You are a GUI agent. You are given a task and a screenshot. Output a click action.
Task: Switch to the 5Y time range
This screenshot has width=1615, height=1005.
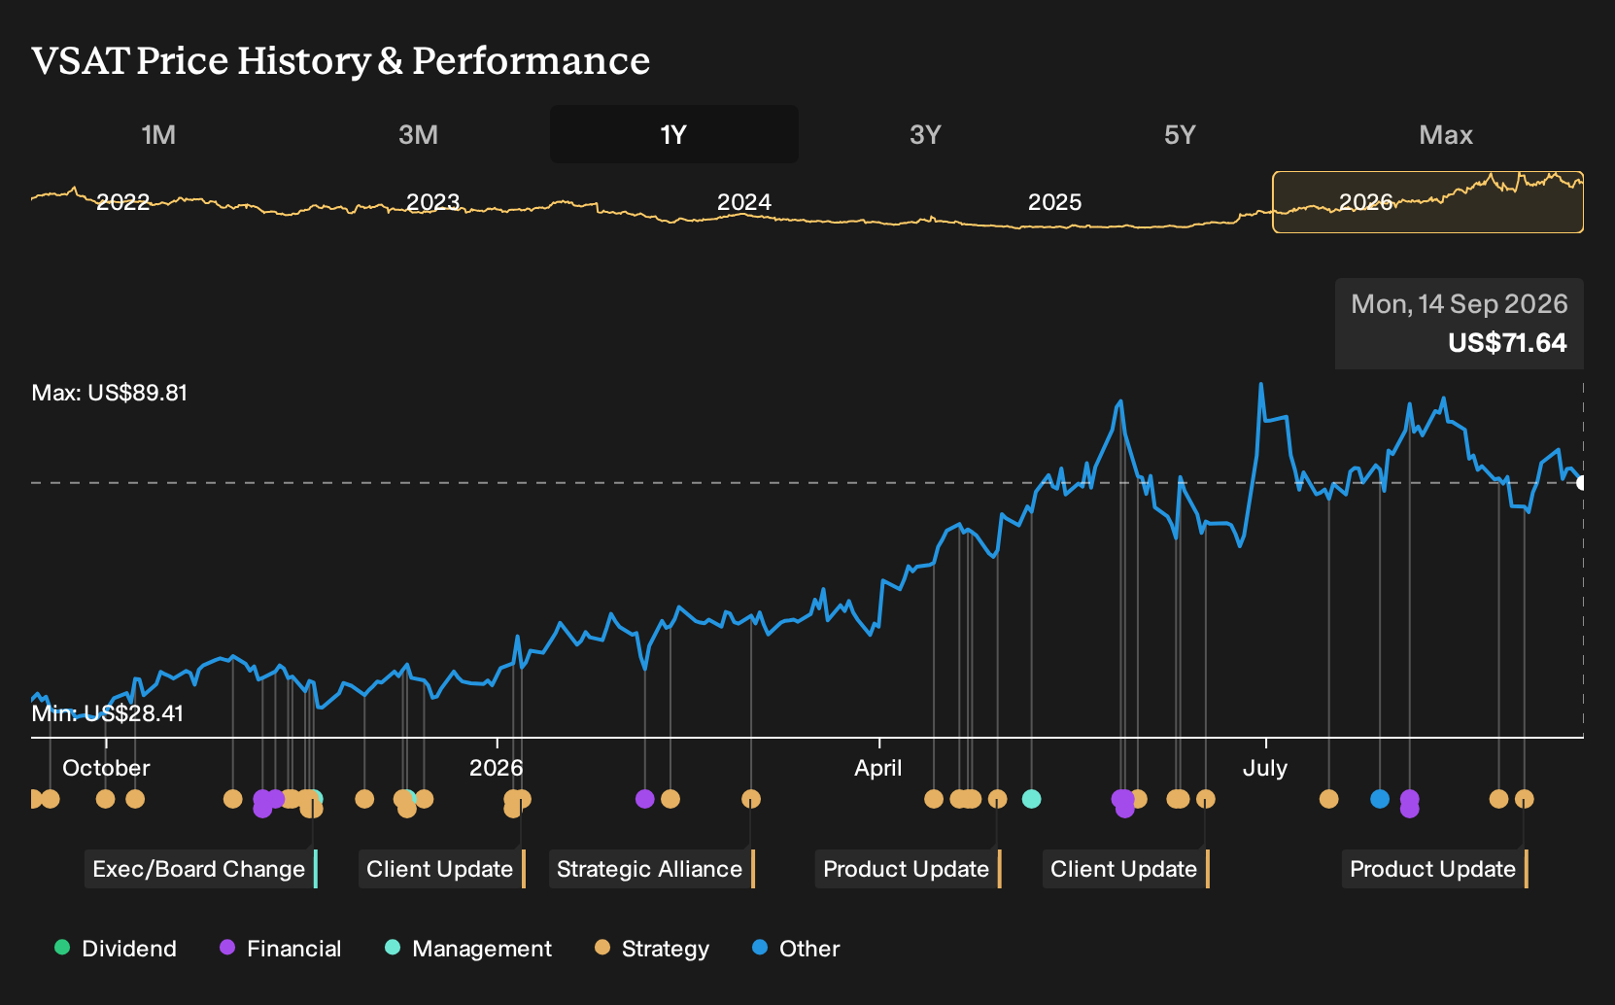coord(1180,134)
